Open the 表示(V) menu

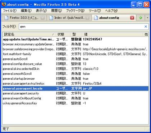click(x=41, y=11)
